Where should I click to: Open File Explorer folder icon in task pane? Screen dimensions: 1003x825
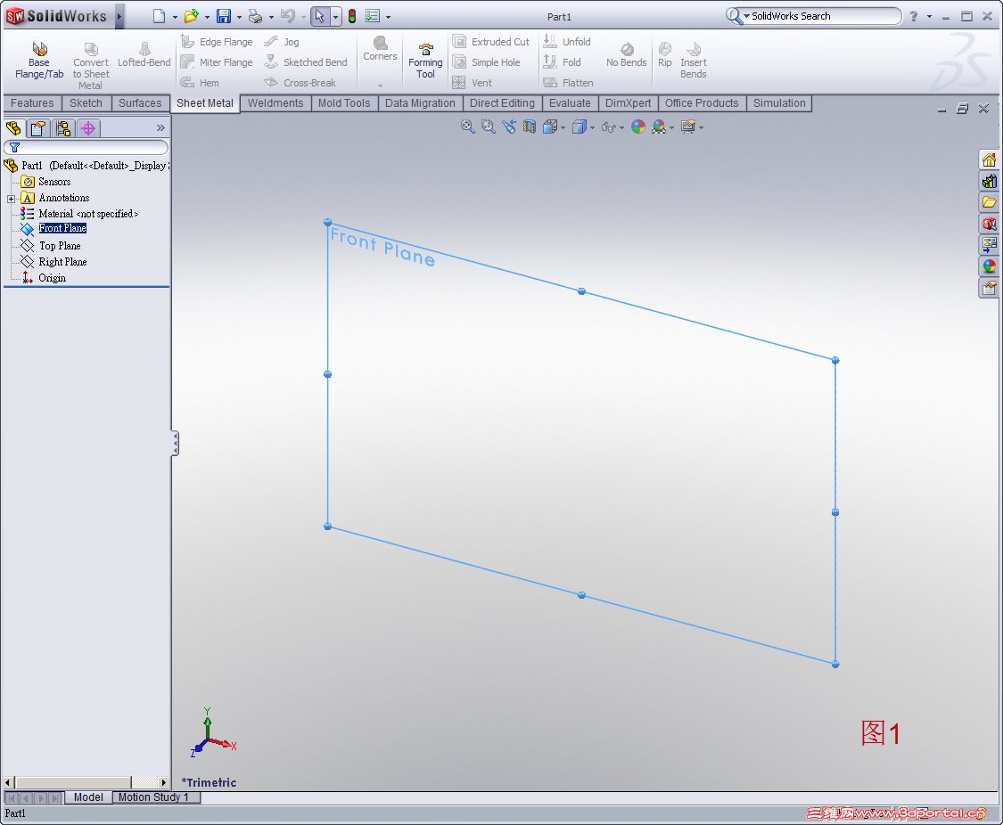[x=989, y=202]
